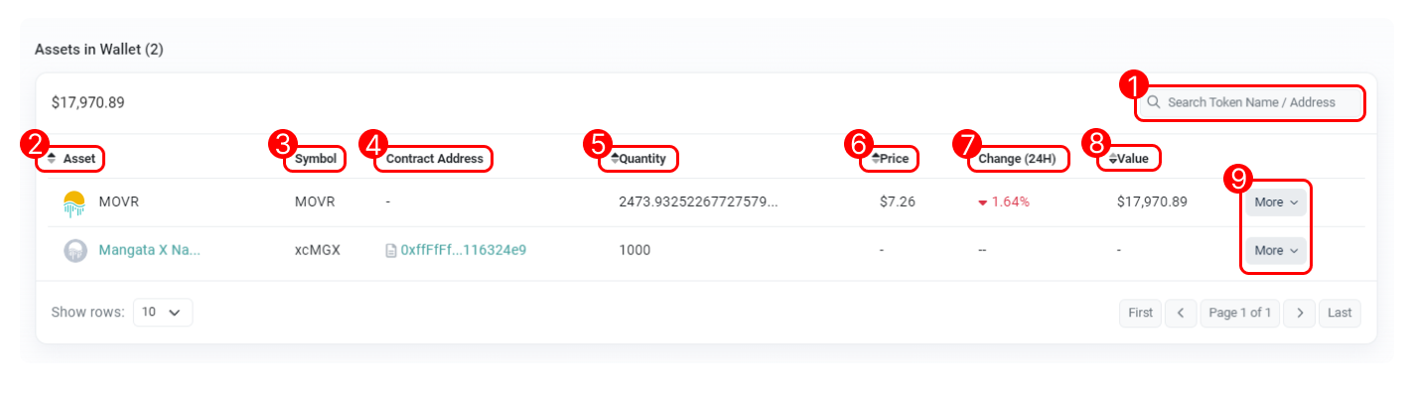Screen dimensions: 1413x402
Task: Click the search magnifier icon
Action: (1154, 102)
